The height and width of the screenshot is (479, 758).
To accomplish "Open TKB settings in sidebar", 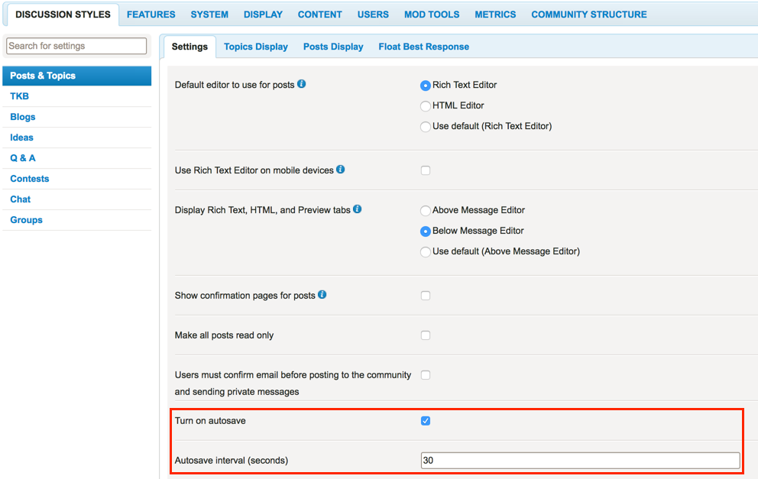I will point(77,96).
